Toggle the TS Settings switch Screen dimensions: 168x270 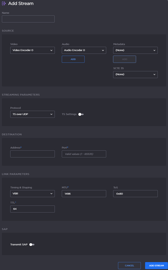[x=81, y=114]
